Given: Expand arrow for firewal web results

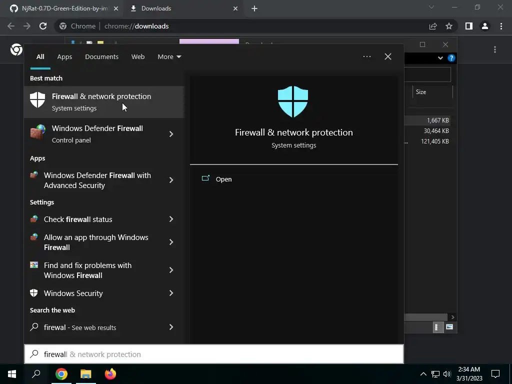Looking at the screenshot, I should coord(171,327).
